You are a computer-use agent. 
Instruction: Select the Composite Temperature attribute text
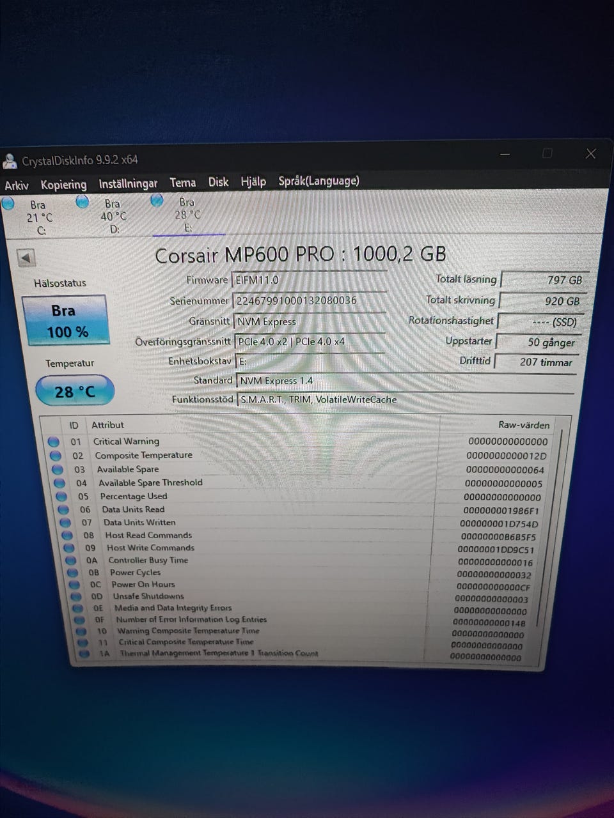click(x=143, y=455)
